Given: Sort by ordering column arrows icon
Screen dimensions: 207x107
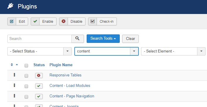Looking at the screenshot, I should pos(12,65).
